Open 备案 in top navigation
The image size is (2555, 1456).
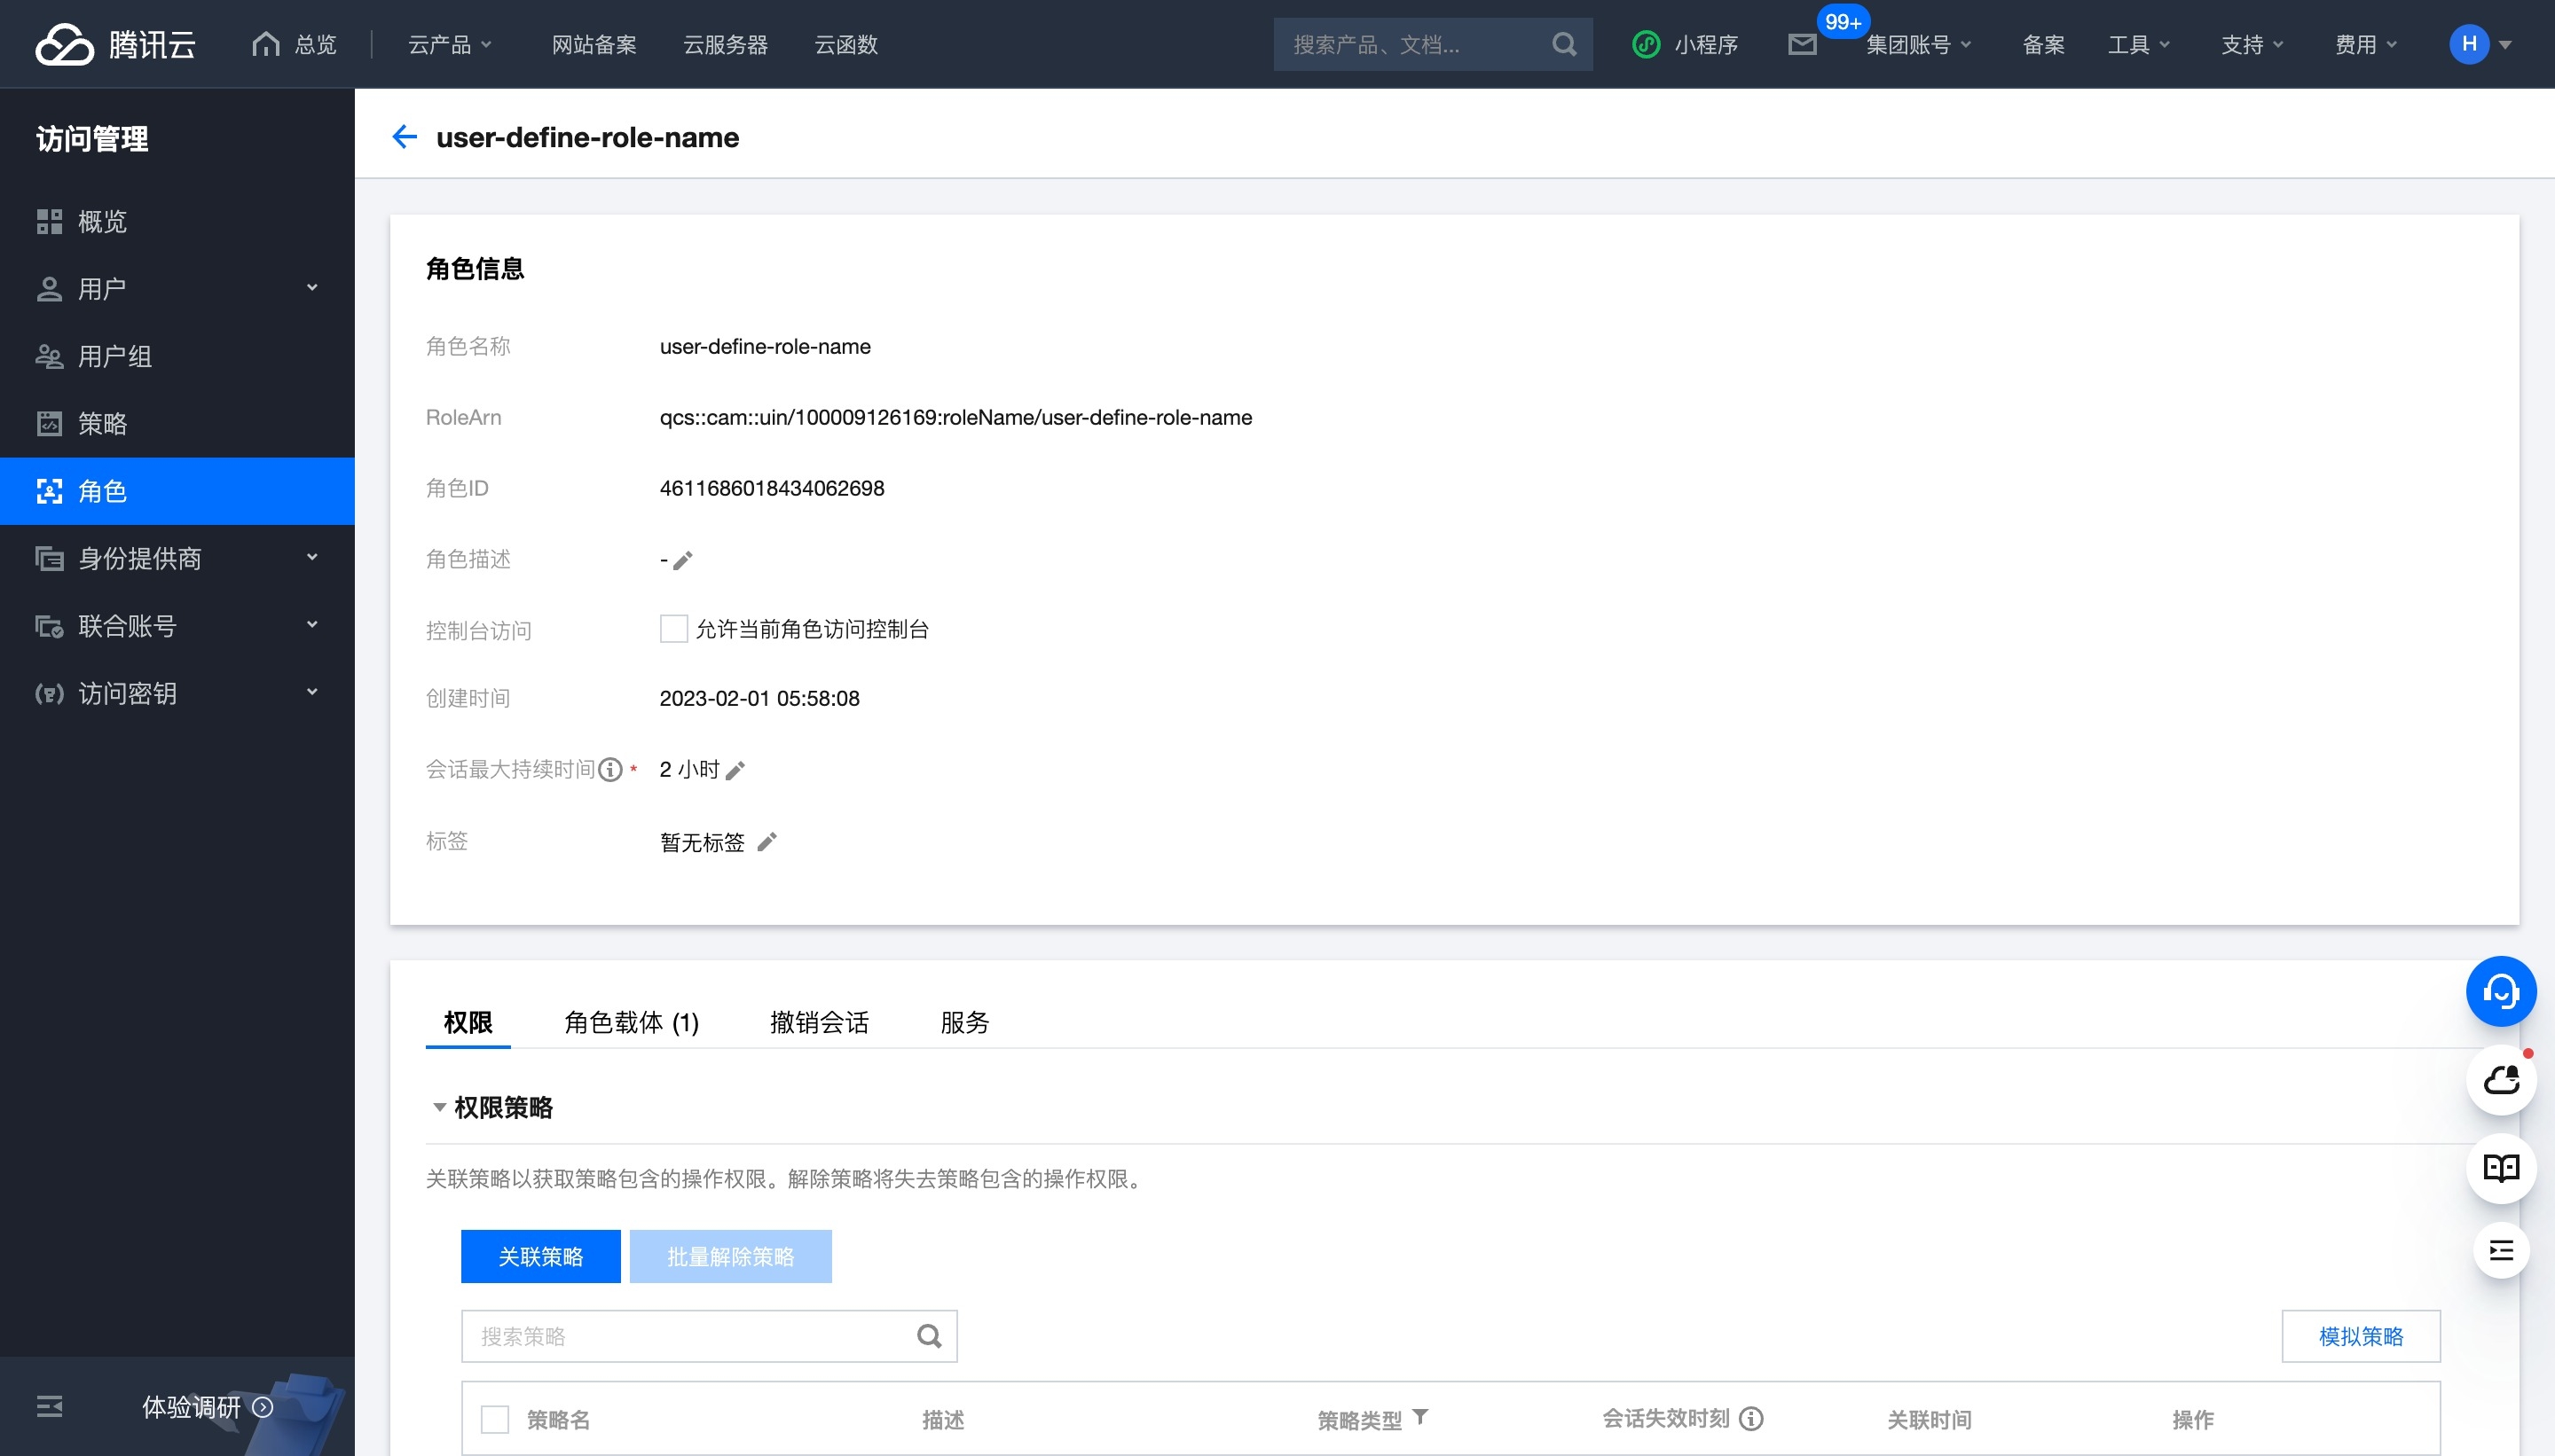click(x=2043, y=44)
